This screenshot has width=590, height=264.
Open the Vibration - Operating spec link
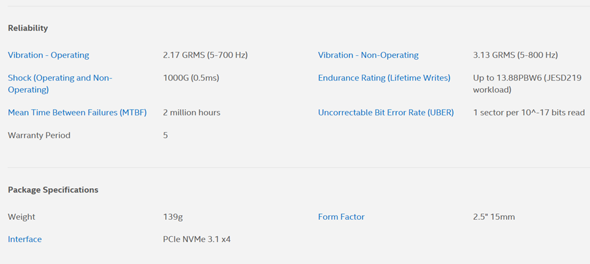pos(49,55)
